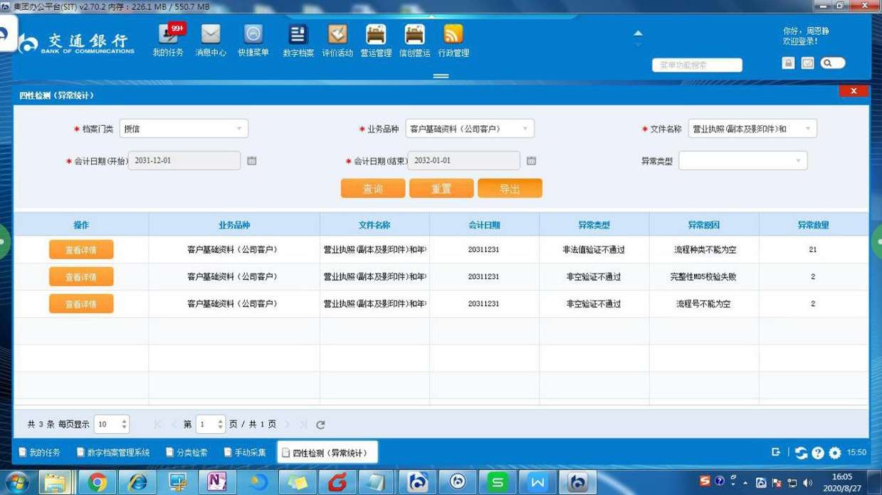Click the 查询 button
The height and width of the screenshot is (495, 882).
(x=373, y=188)
